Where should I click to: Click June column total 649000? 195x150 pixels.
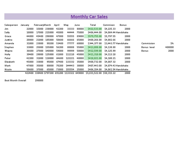[79, 73]
